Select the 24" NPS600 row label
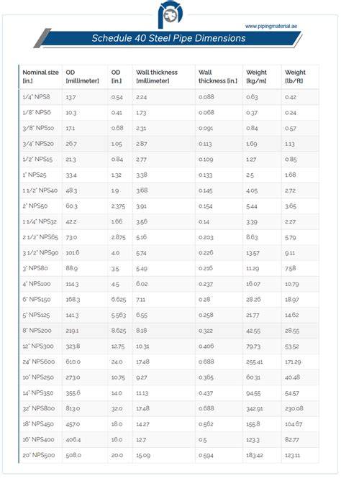 [39, 362]
